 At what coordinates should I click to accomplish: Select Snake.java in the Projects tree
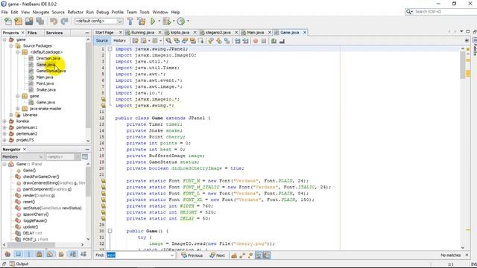[46, 89]
